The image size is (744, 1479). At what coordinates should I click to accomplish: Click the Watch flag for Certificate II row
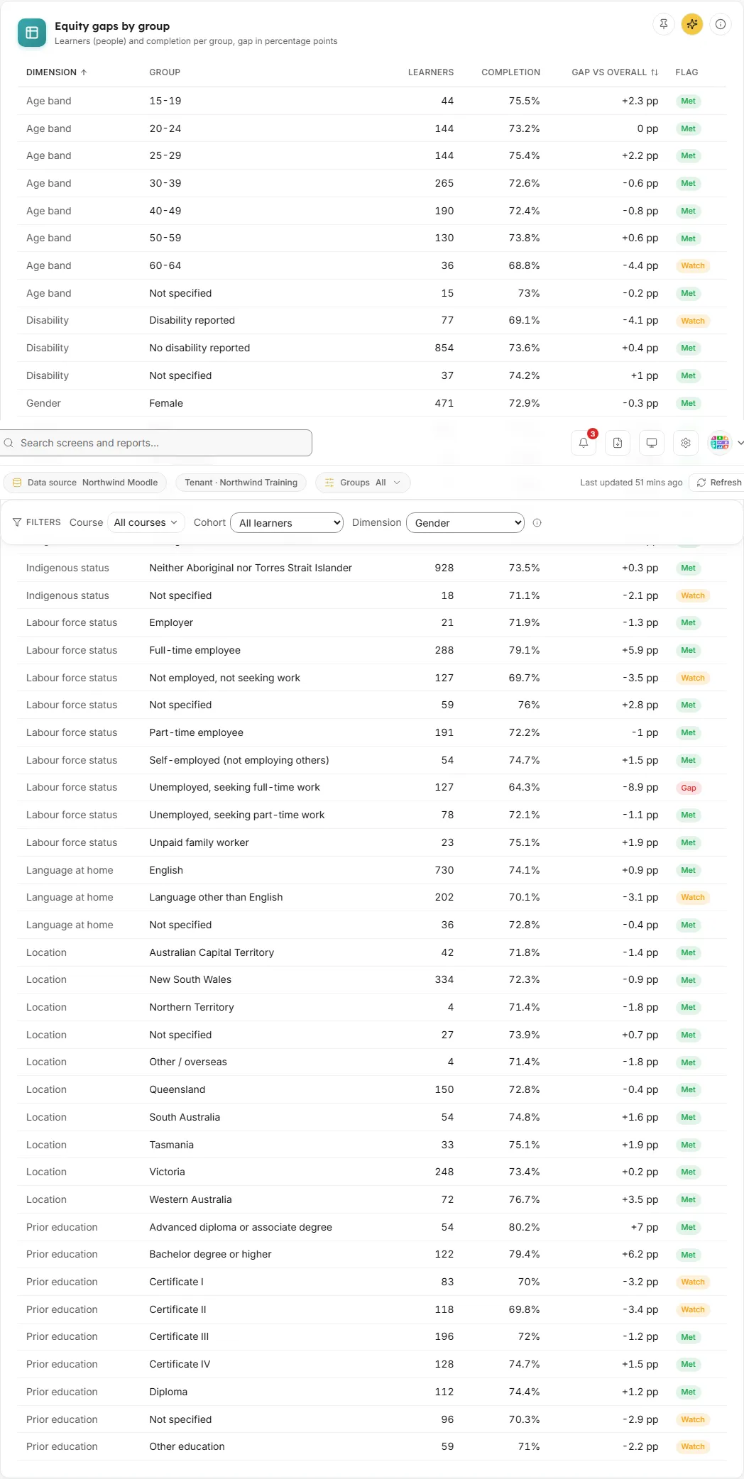[x=693, y=1309]
